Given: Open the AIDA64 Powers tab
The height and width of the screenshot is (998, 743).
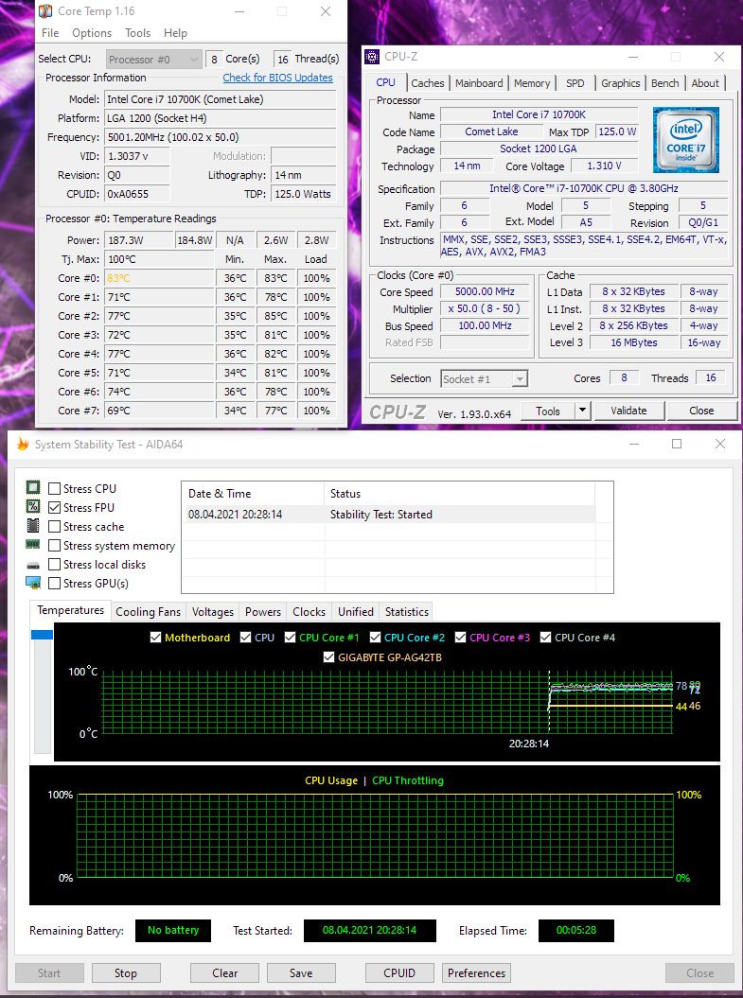Looking at the screenshot, I should (x=263, y=612).
